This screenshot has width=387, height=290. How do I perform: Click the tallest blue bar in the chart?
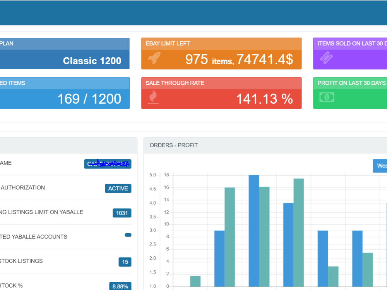pyautogui.click(x=254, y=231)
